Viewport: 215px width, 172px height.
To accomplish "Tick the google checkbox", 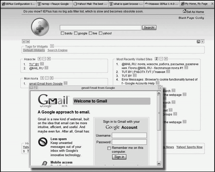I will point(76,33).
